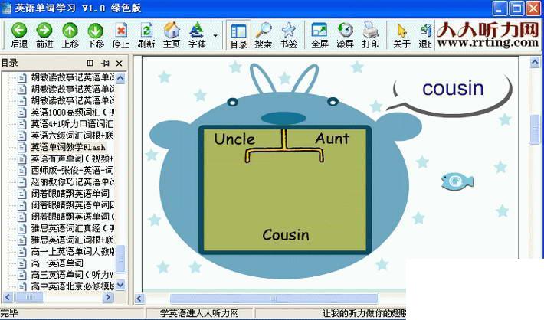Image resolution: width=544 pixels, height=320 pixels.
Task: Click the content area scroll-up arrow
Action: (535, 63)
